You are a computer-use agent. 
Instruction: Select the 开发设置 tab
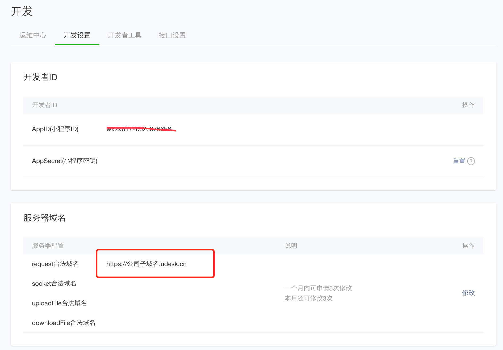pos(77,35)
